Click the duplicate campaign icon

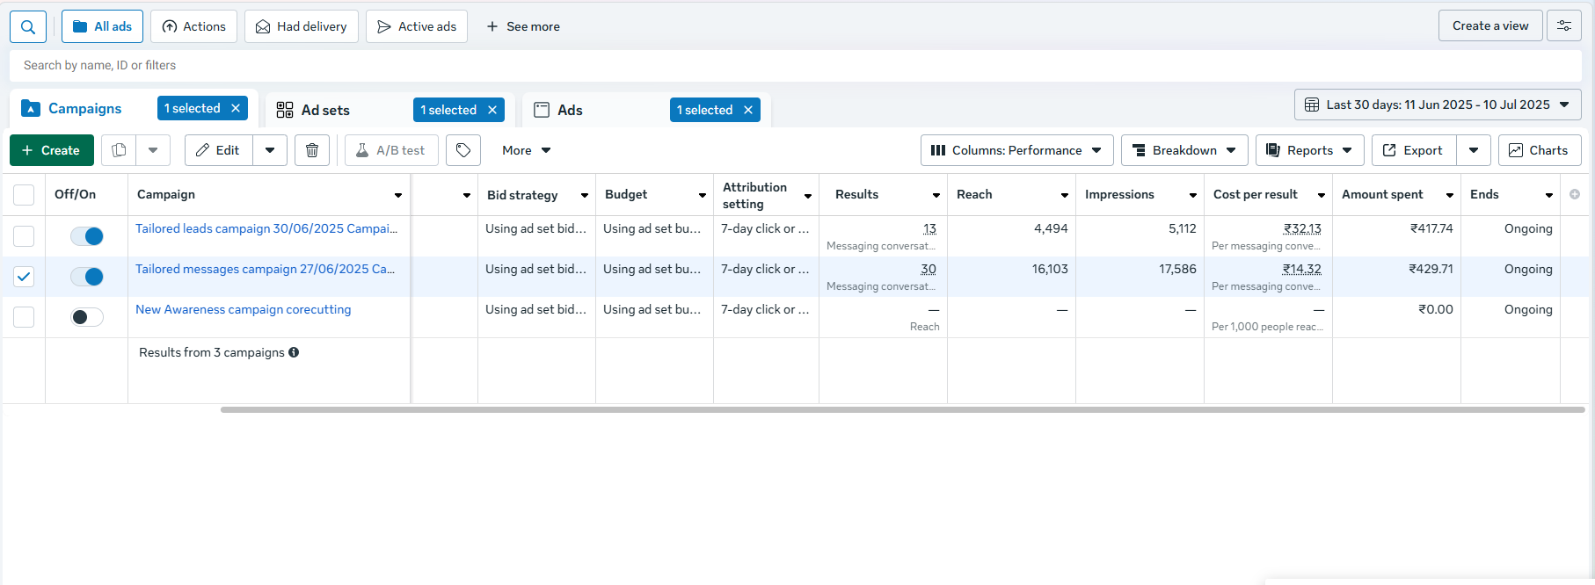pyautogui.click(x=119, y=150)
